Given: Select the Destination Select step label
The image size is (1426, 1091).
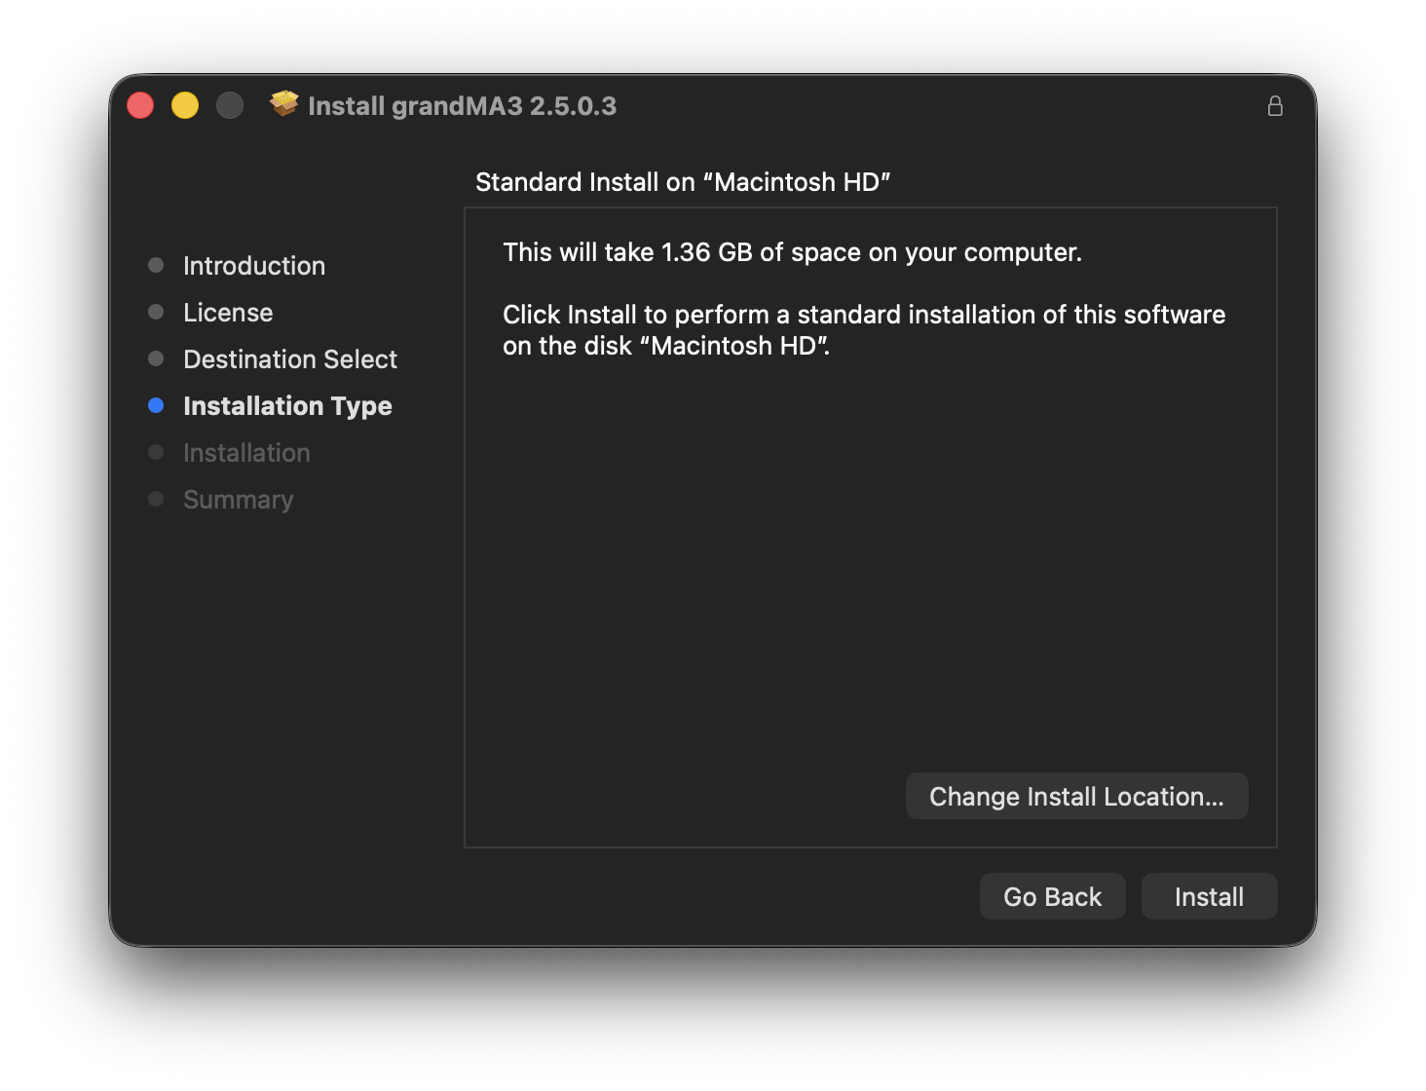Looking at the screenshot, I should click(x=290, y=359).
